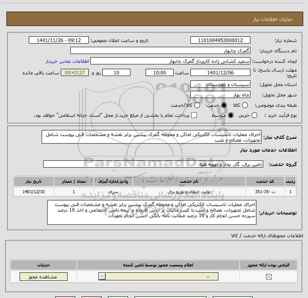Click the request creator name field

170,61
